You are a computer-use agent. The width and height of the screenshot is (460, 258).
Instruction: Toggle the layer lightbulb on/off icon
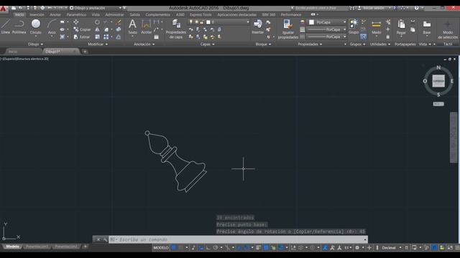[191, 22]
